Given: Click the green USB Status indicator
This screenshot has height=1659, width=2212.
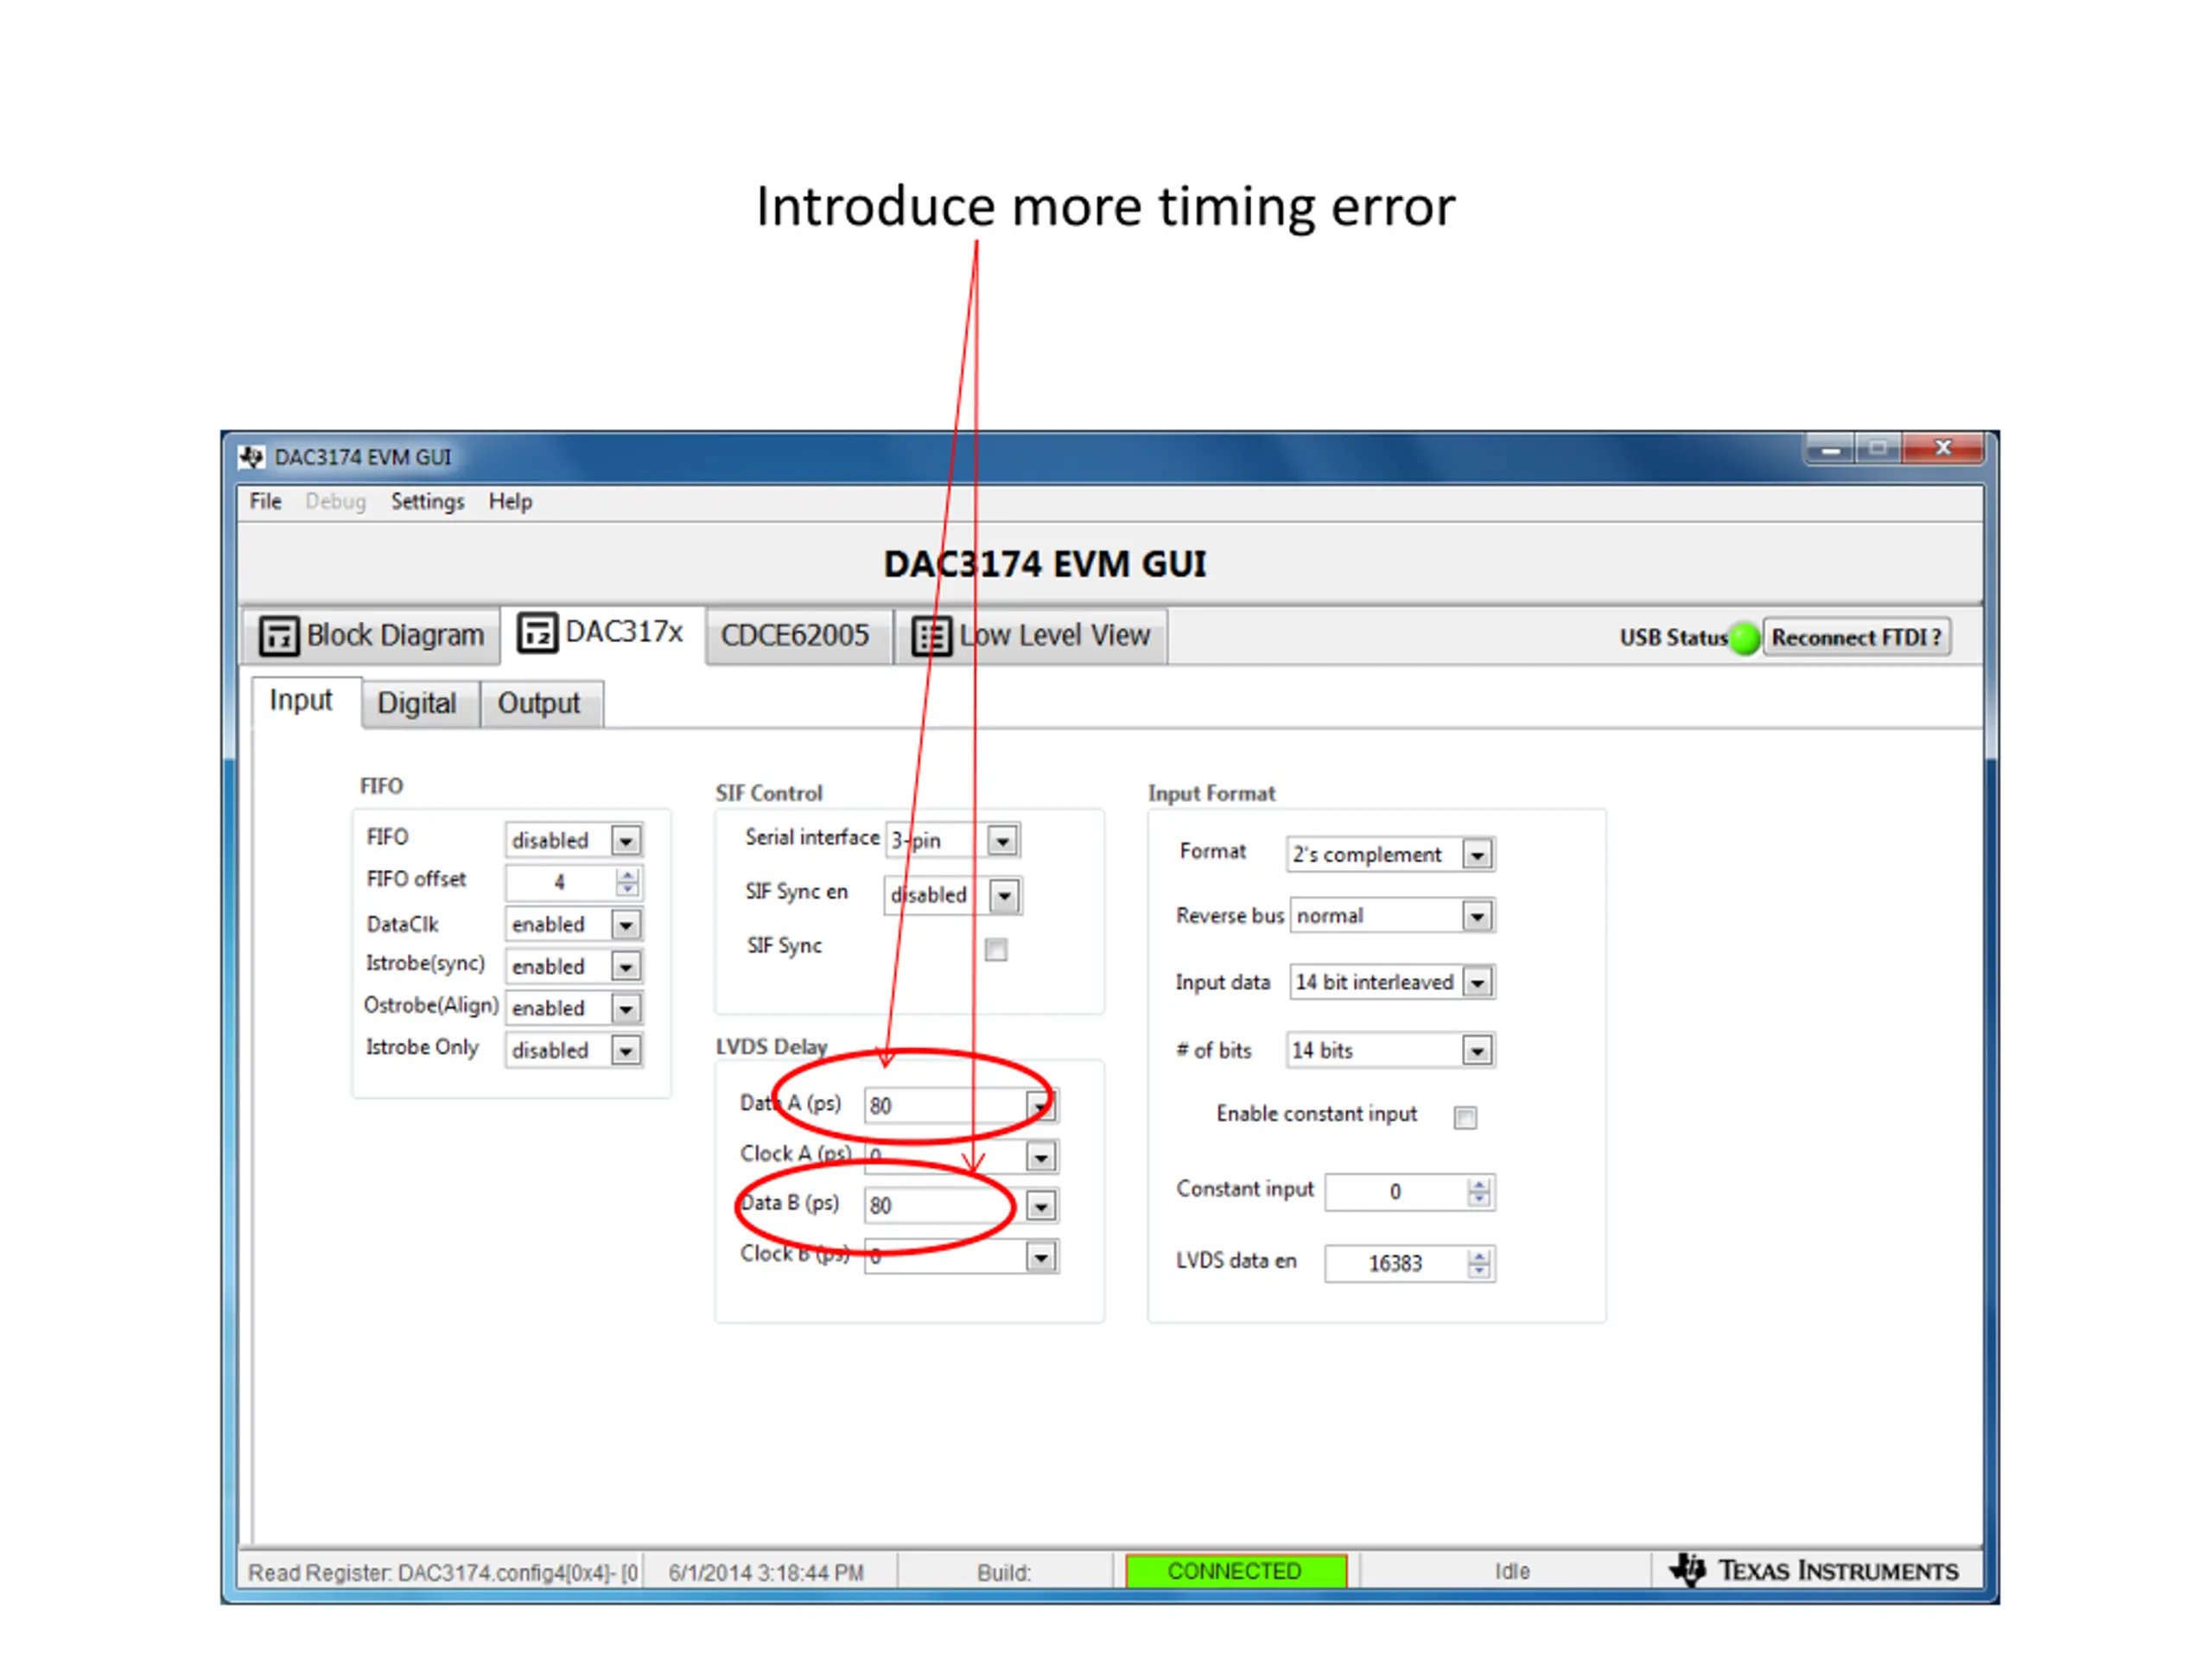Looking at the screenshot, I should (x=1744, y=638).
